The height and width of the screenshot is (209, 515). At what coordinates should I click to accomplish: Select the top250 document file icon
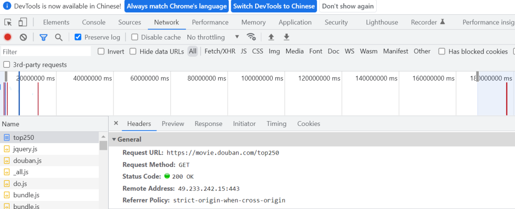7,137
